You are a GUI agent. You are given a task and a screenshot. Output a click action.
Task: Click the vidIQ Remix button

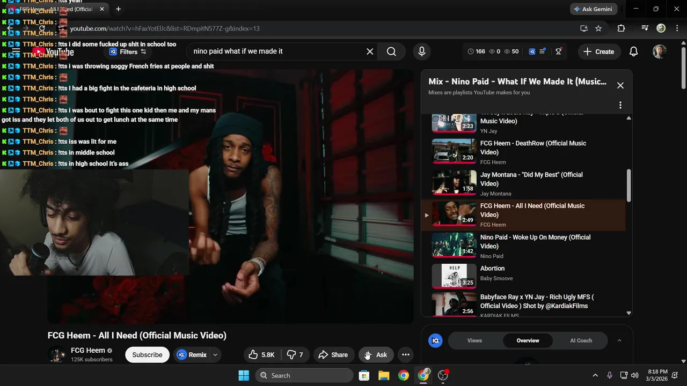coord(192,355)
